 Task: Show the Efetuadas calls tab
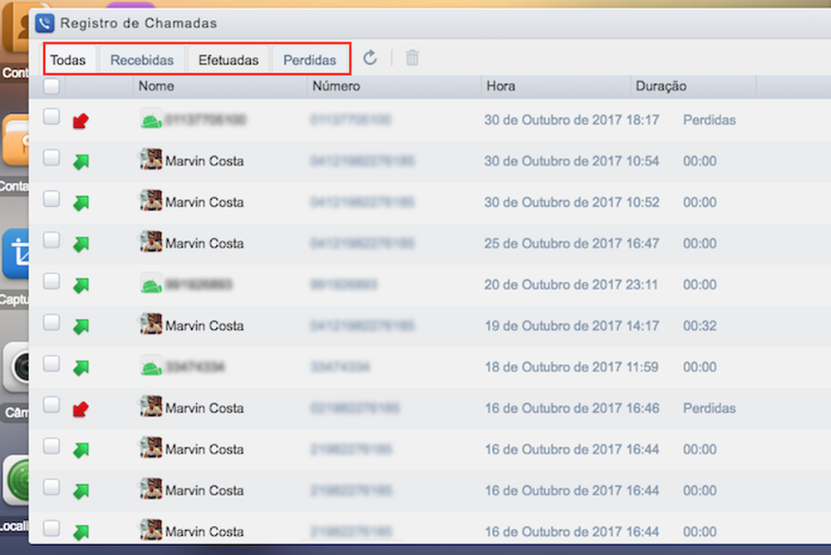coord(229,60)
